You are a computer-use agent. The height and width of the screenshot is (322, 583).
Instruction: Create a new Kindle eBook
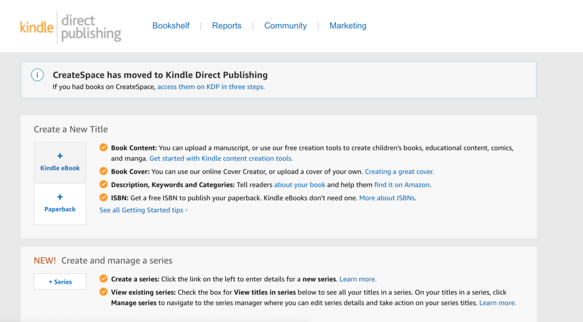(60, 163)
